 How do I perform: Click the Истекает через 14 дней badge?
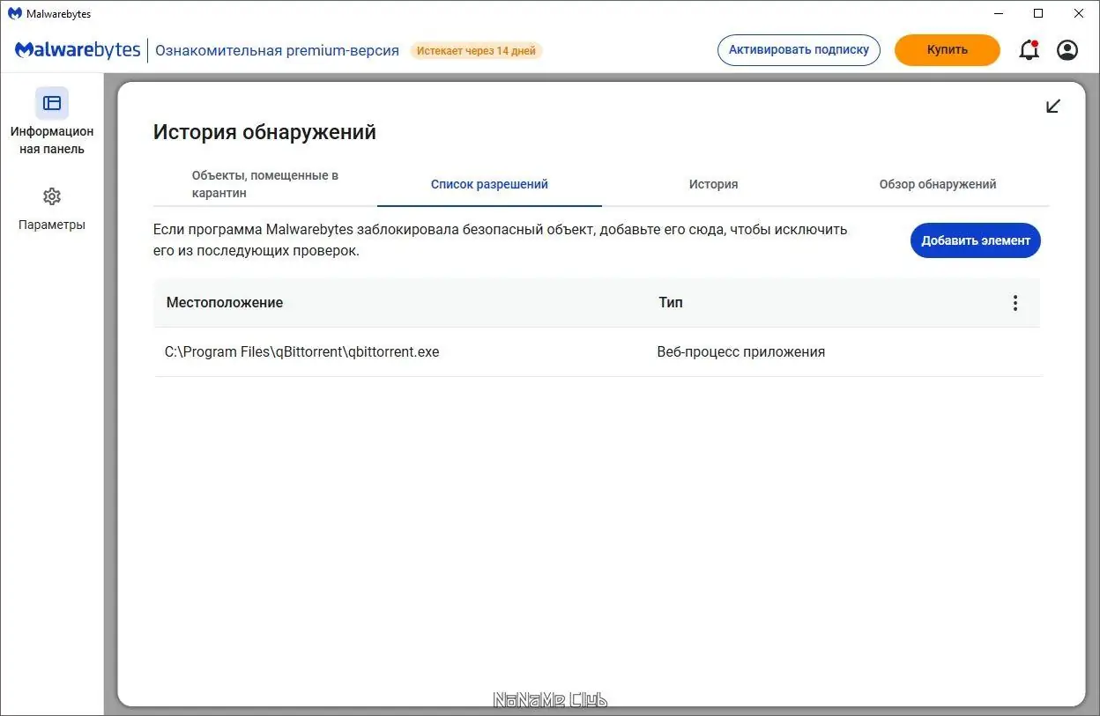coord(476,51)
